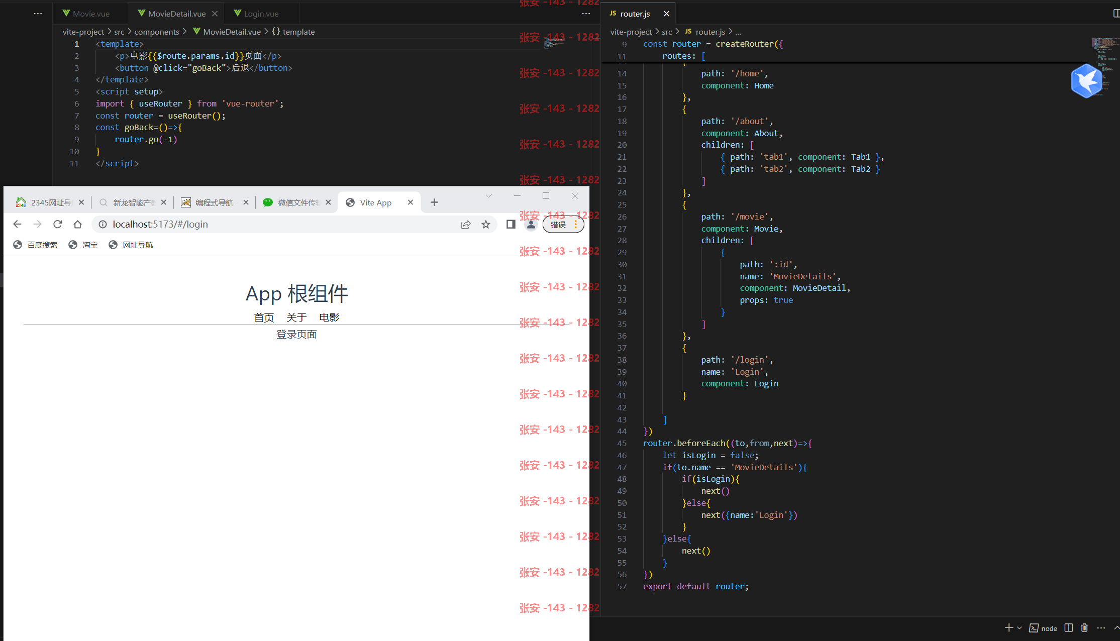Screen dimensions: 1120x641
Task: Close the 微信文件传输 browser tab
Action: [328, 202]
